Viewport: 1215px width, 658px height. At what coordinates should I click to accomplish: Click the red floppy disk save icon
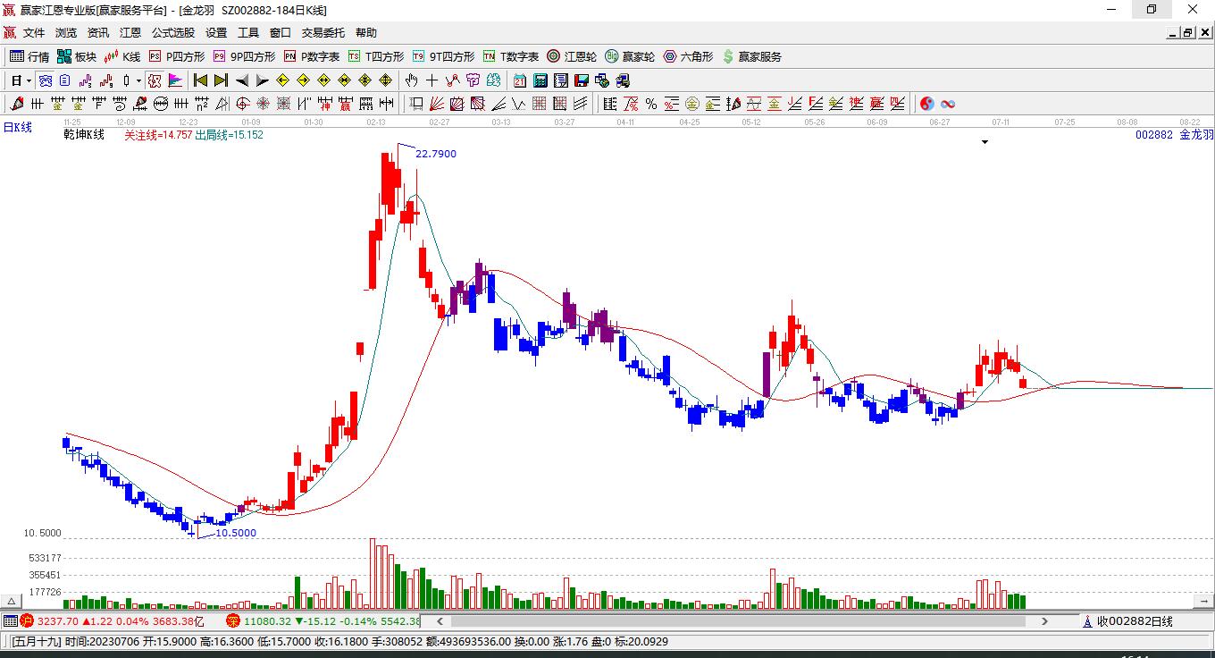582,80
